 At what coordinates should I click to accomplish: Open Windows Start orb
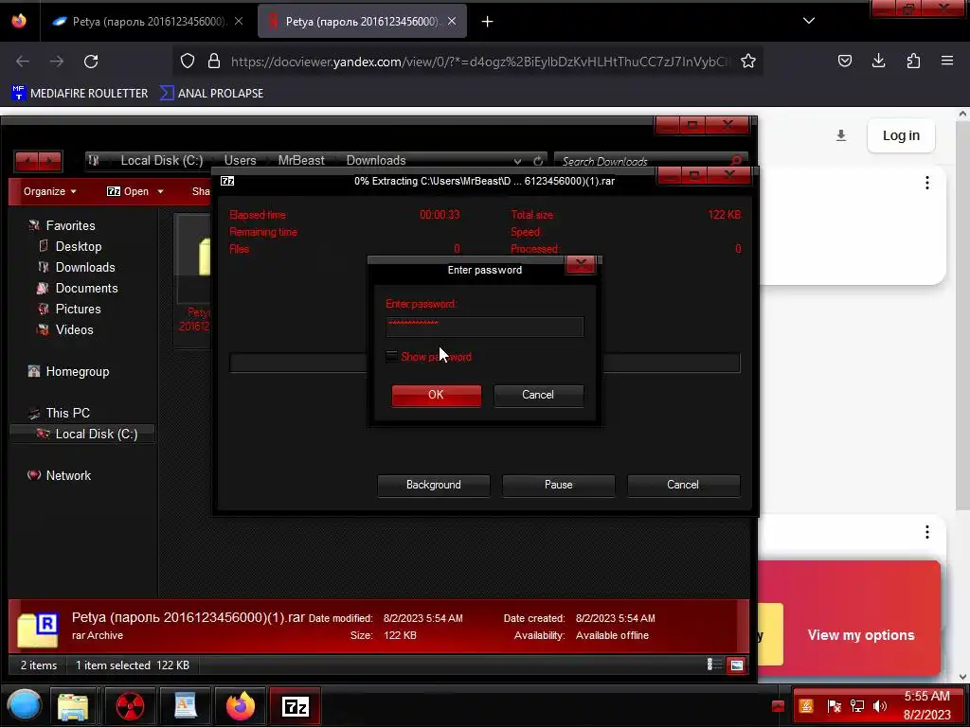point(25,706)
